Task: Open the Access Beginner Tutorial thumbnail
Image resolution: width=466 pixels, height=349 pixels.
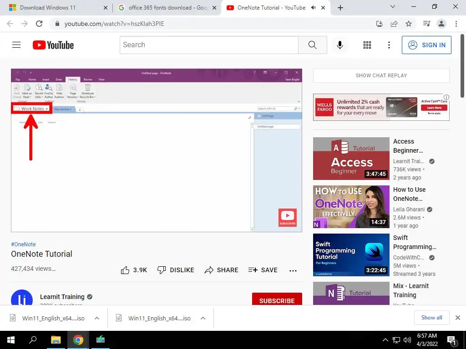Action: click(351, 159)
